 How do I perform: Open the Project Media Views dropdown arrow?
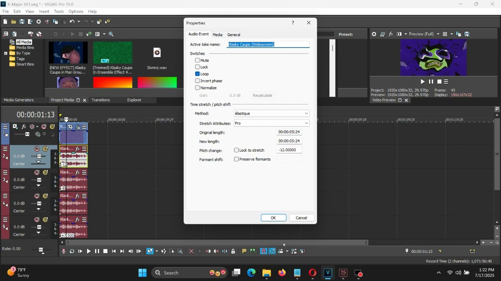tap(104, 34)
